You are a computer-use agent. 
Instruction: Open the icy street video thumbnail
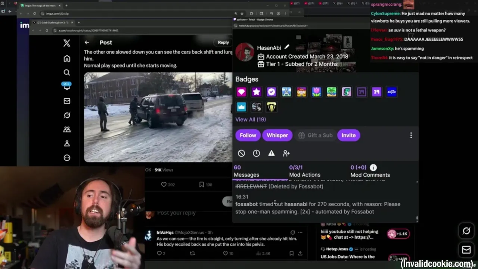[158, 117]
